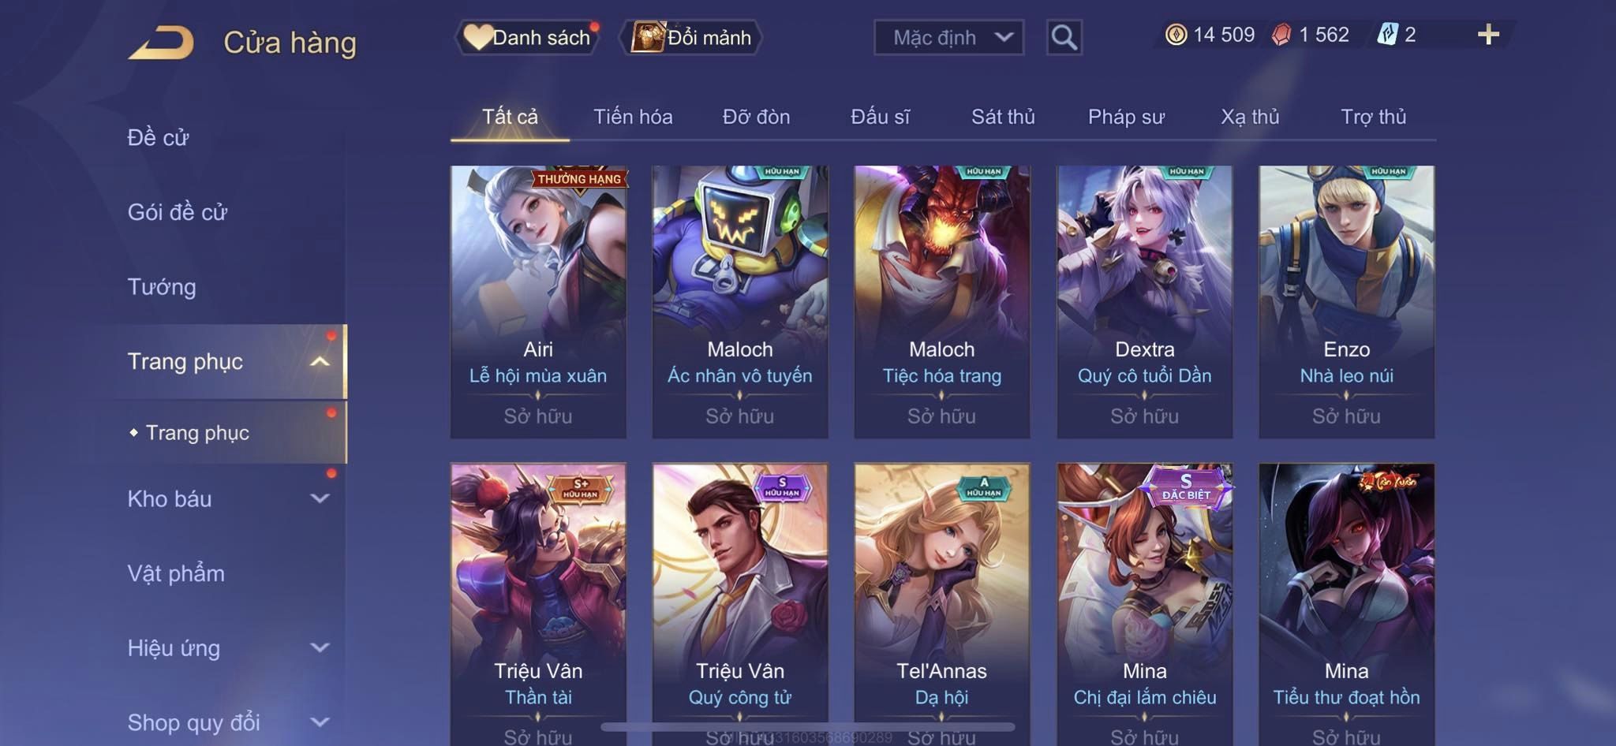This screenshot has height=746, width=1616.
Task: Open Tướng in the sidebar
Action: (x=162, y=287)
